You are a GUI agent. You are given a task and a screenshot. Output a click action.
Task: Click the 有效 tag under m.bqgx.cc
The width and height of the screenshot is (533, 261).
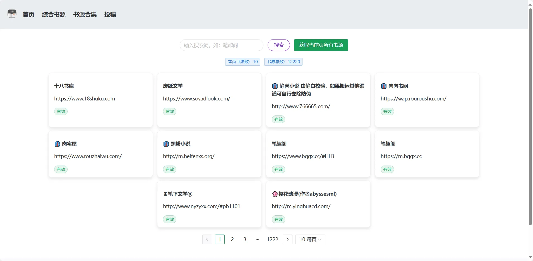(x=387, y=169)
